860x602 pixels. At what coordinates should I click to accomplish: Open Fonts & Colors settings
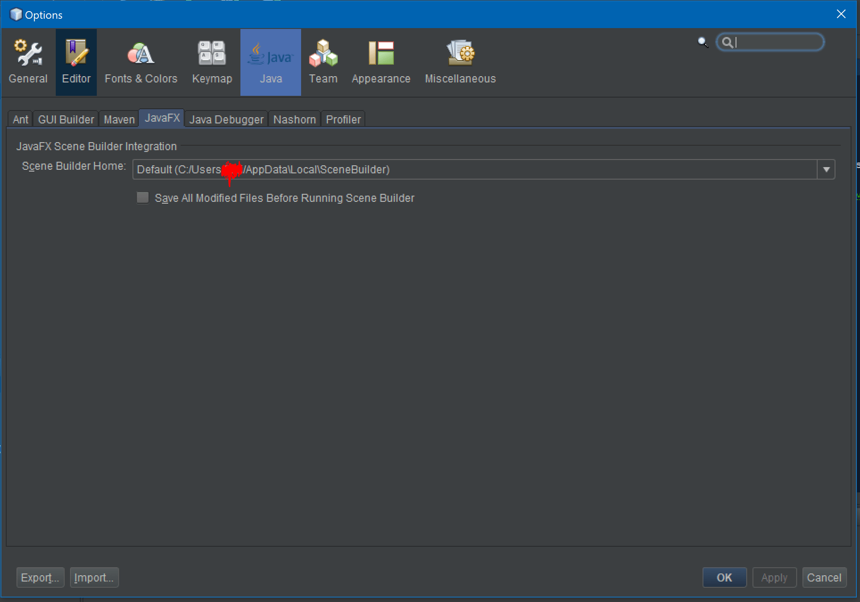pos(141,62)
